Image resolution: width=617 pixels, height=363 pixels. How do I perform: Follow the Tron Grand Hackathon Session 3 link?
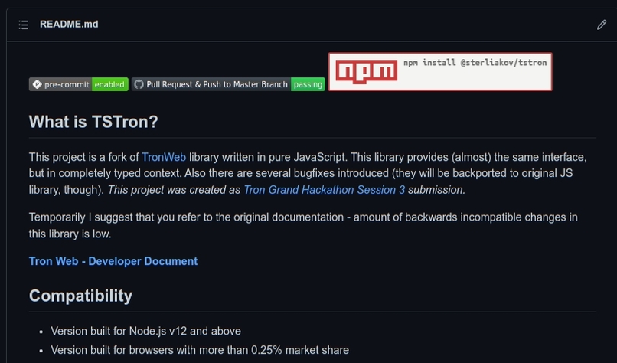(325, 190)
